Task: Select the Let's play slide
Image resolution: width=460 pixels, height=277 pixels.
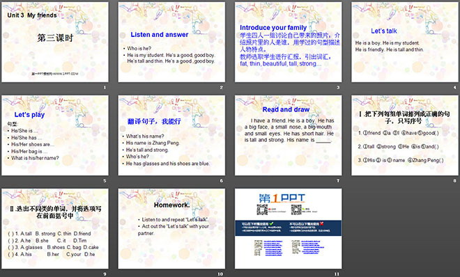Action: click(x=55, y=135)
